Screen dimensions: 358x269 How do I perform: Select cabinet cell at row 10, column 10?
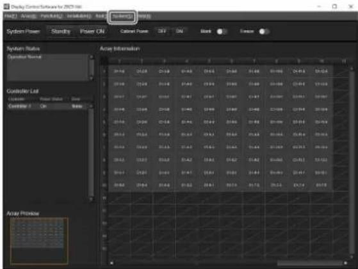pos(321,185)
